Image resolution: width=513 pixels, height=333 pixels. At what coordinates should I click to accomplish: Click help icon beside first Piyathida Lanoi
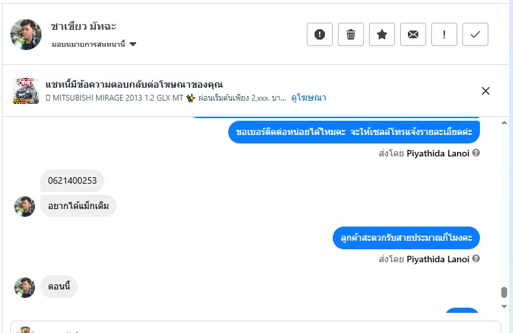pyautogui.click(x=476, y=153)
